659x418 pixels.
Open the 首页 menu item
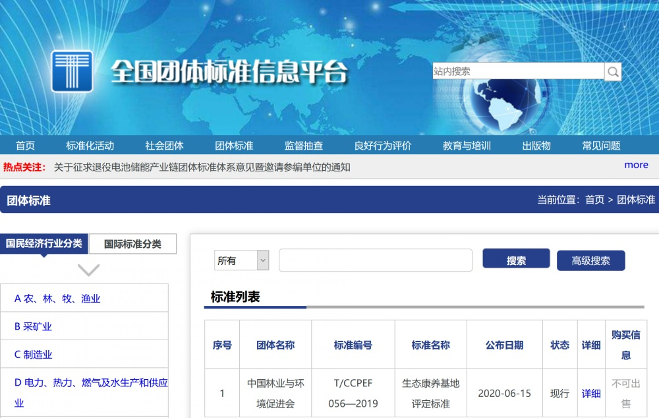point(25,146)
